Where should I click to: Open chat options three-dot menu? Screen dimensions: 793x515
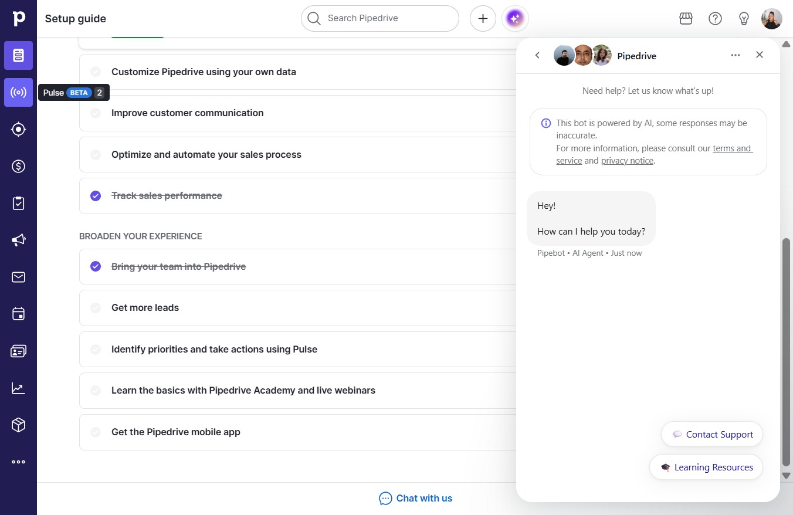pos(736,55)
